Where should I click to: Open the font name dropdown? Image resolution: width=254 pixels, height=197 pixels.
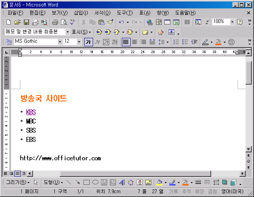pyautogui.click(x=60, y=42)
